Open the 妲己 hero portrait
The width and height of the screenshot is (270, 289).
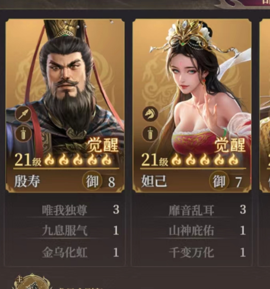coord(192,86)
